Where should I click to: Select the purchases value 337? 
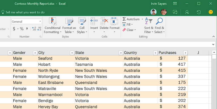click(173, 76)
